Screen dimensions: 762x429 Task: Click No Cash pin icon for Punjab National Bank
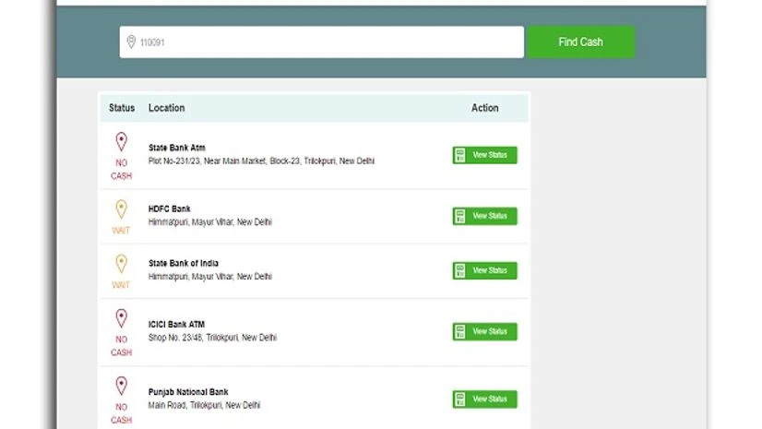click(x=121, y=386)
